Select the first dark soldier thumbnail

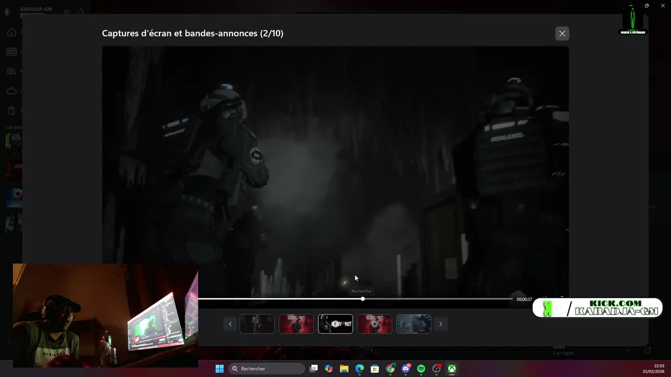click(x=257, y=324)
